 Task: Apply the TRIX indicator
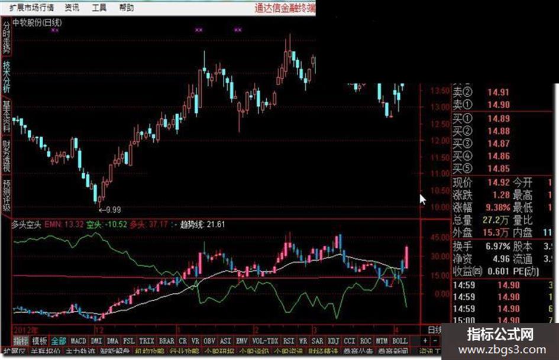pyautogui.click(x=147, y=341)
